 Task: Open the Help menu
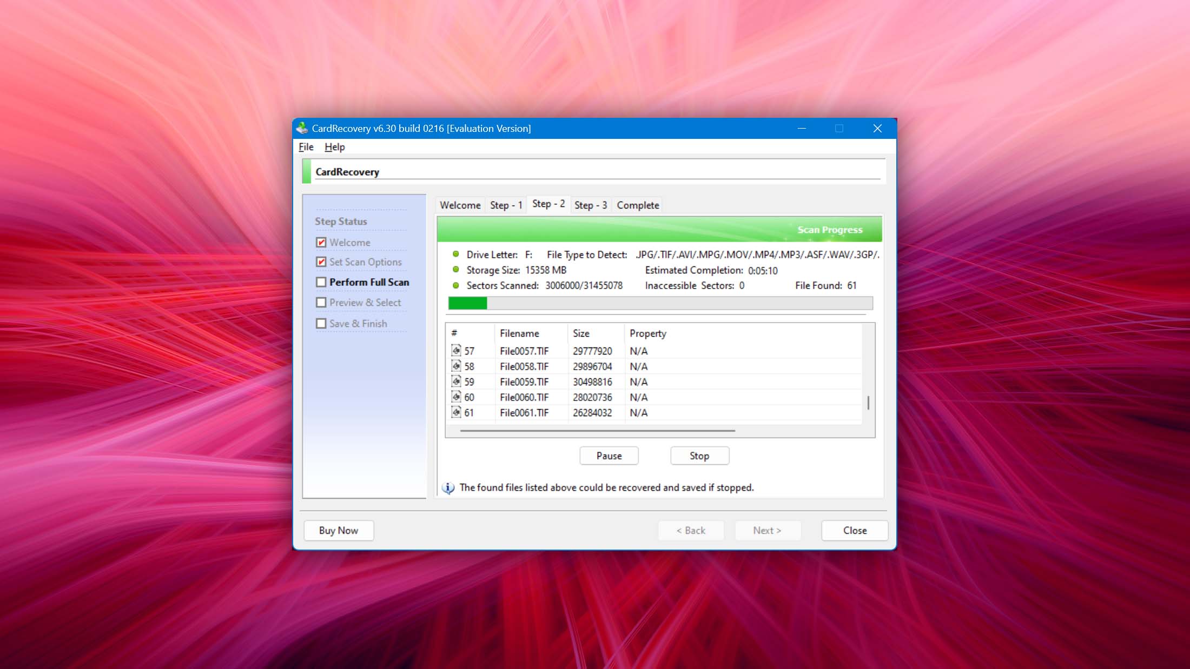[334, 147]
